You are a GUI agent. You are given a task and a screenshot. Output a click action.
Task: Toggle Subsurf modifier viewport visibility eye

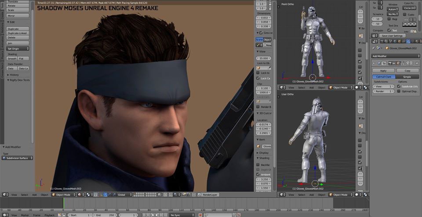tap(394, 63)
